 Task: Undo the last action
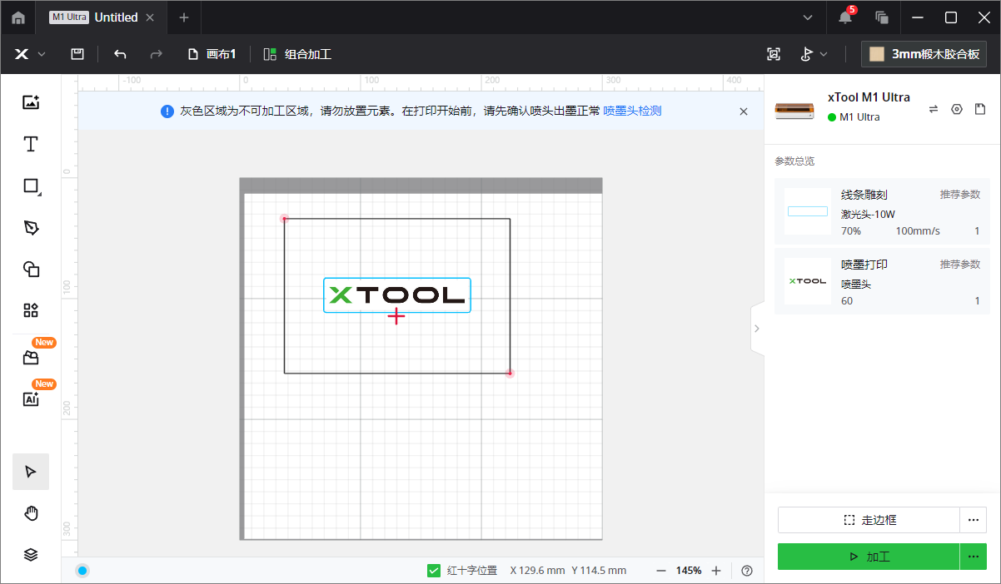[120, 54]
